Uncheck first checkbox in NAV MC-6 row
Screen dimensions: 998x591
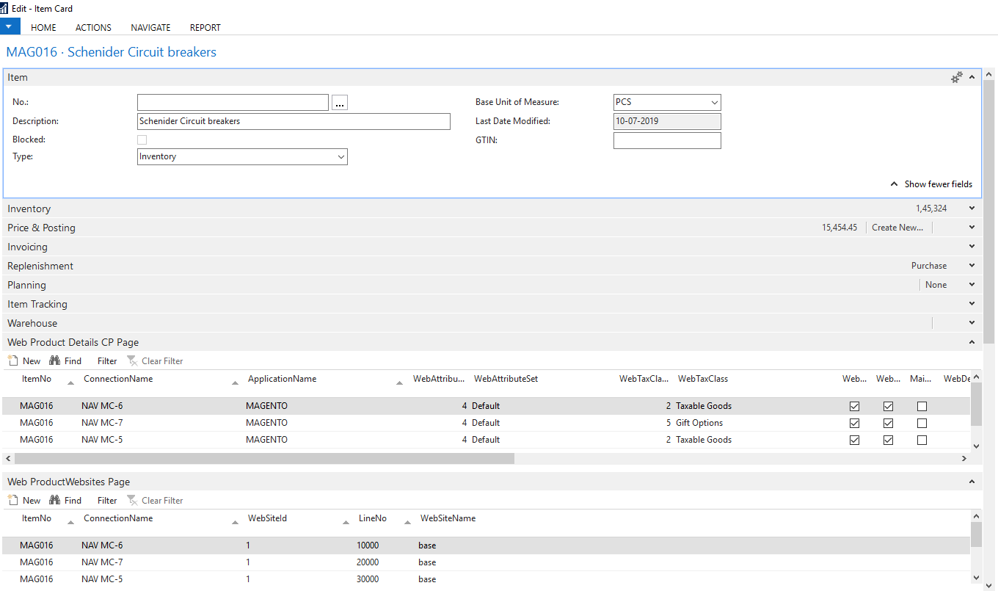coord(854,406)
